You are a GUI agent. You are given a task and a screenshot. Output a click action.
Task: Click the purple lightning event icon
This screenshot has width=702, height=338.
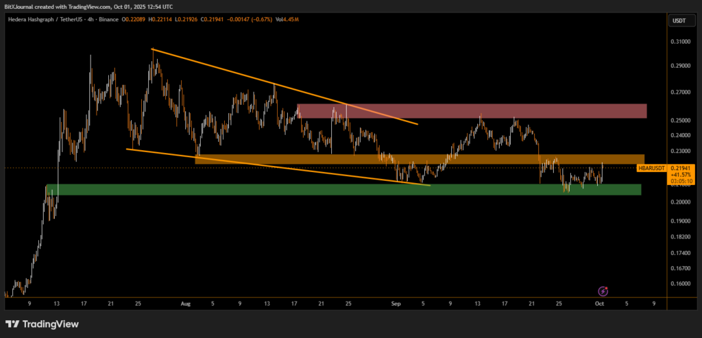[603, 291]
